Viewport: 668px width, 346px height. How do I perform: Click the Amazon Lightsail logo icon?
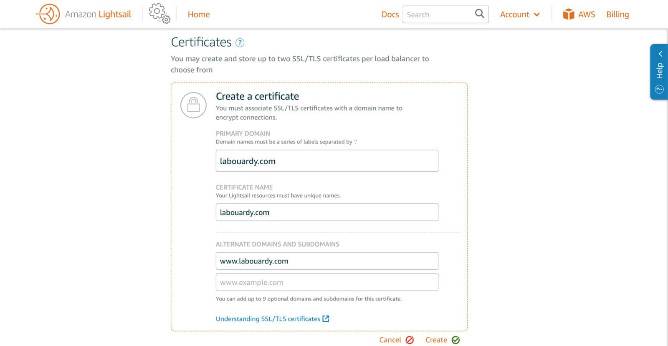click(x=49, y=14)
